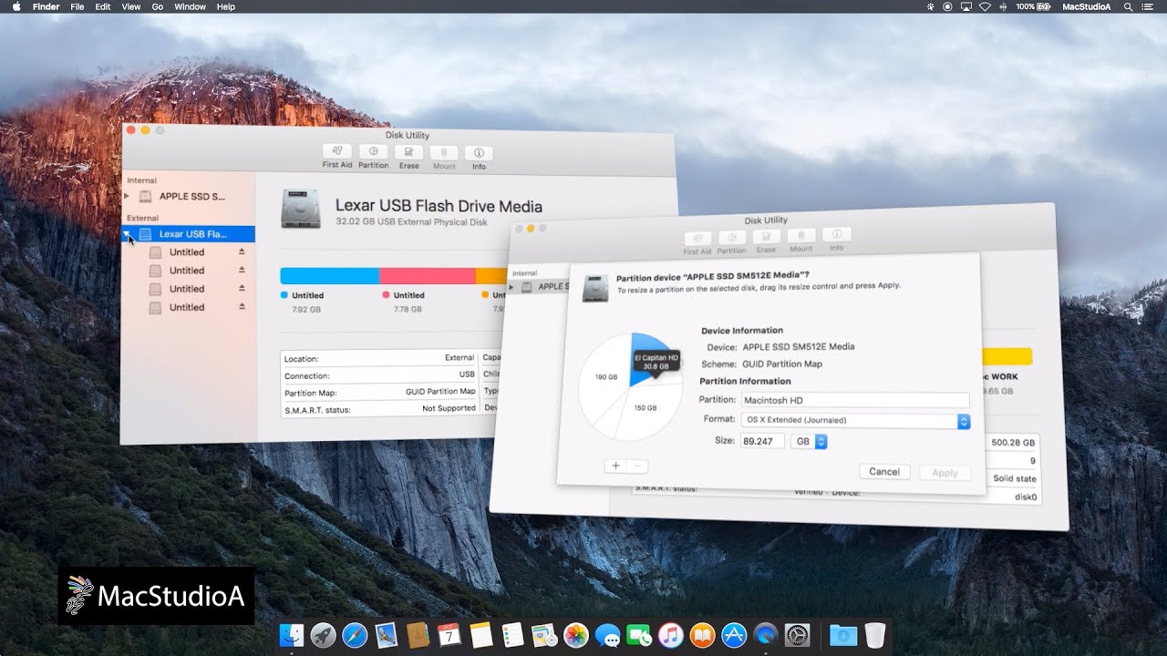Click Partition in the Lexar Disk Utility toolbar
This screenshot has height=656, width=1167.
coord(373,157)
